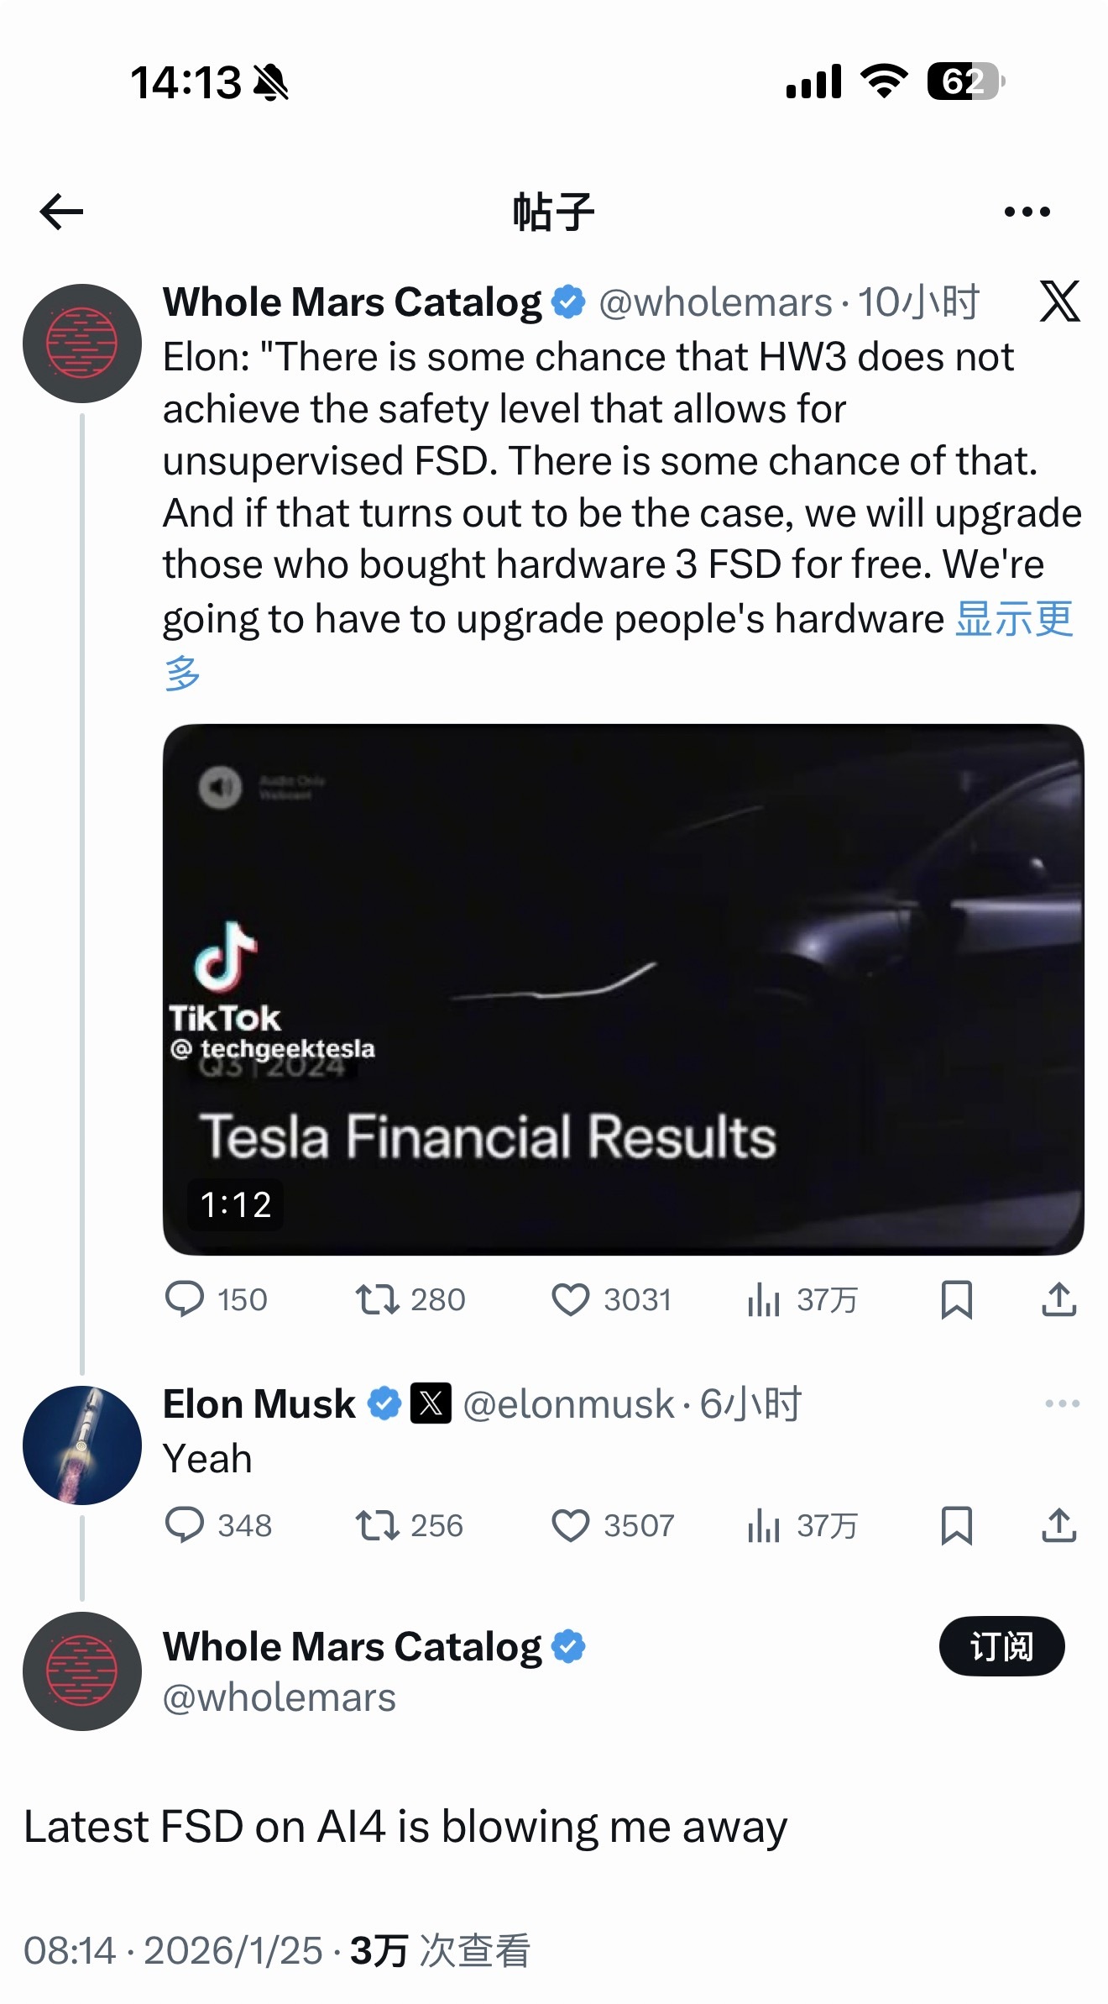Screen dimensions: 1108x2004
Task: Reply to Elon Musk's Yeah post
Action: pos(185,1525)
